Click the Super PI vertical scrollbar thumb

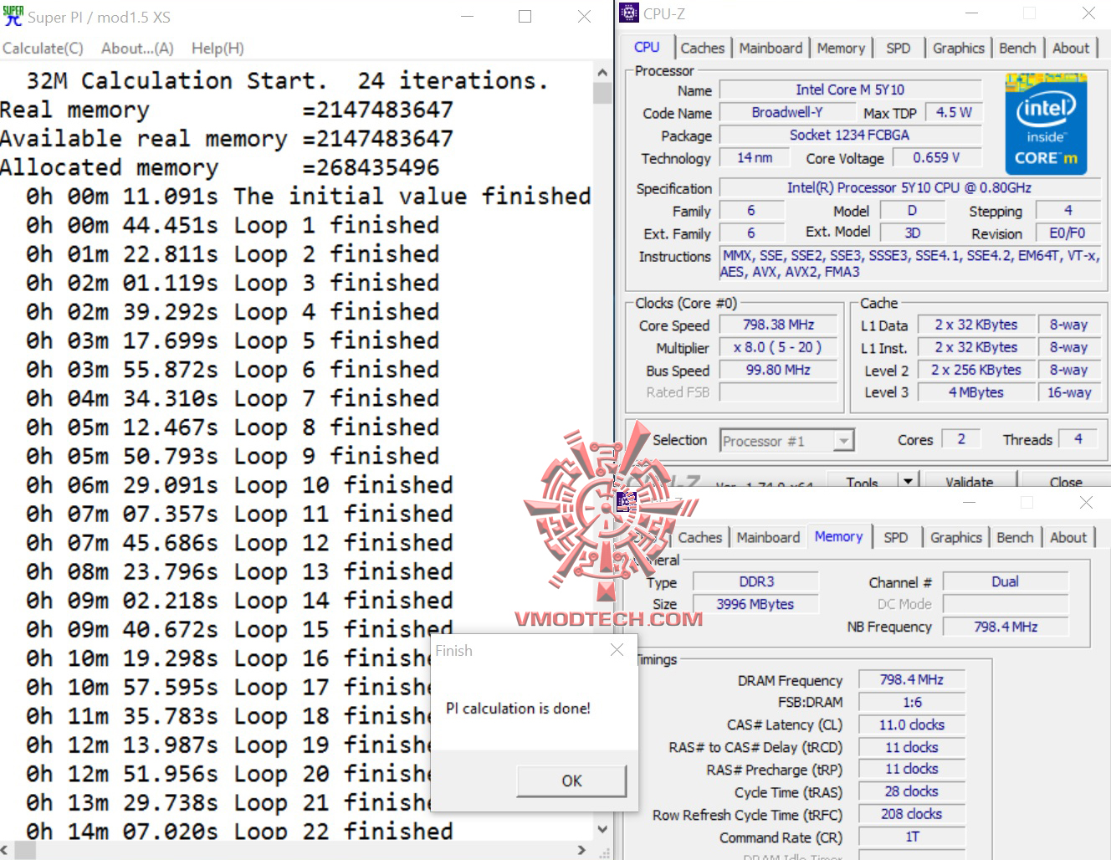coord(602,92)
